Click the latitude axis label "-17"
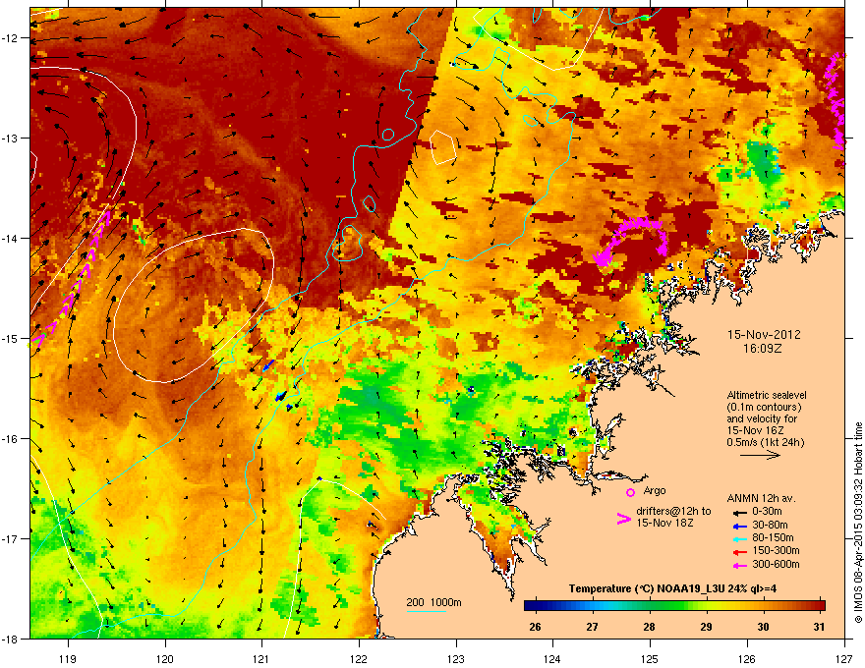This screenshot has height=668, width=865. click(x=11, y=538)
